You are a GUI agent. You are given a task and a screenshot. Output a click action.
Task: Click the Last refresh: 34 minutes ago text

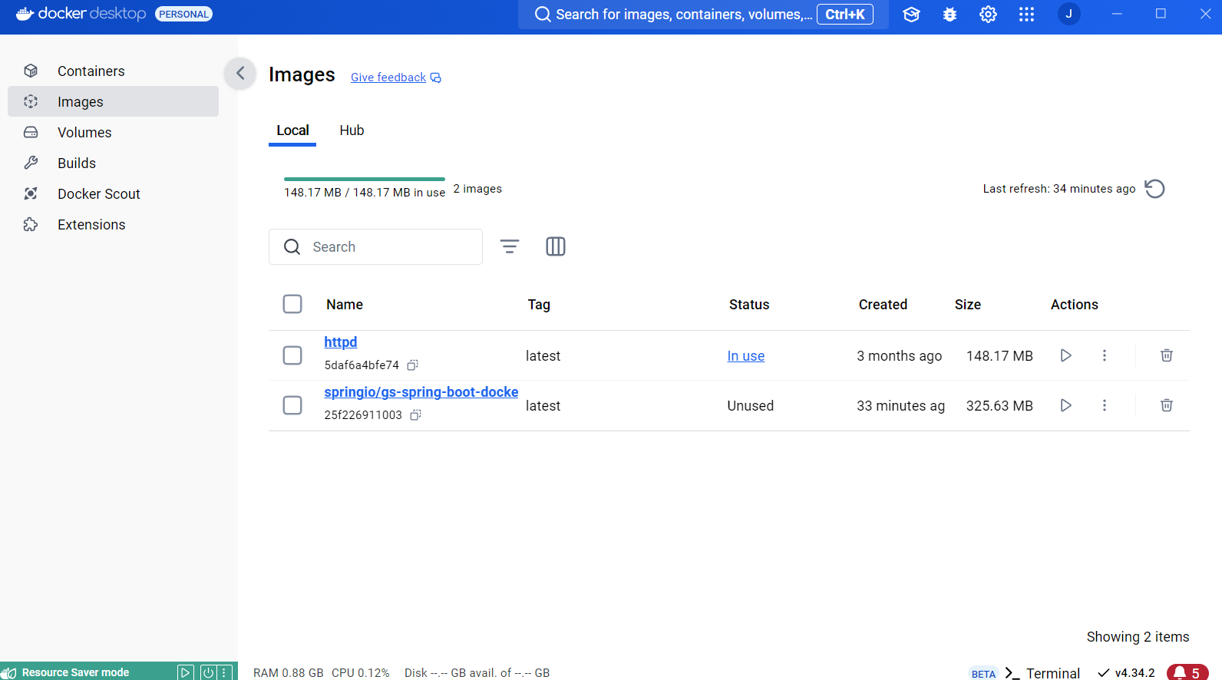click(x=1059, y=189)
